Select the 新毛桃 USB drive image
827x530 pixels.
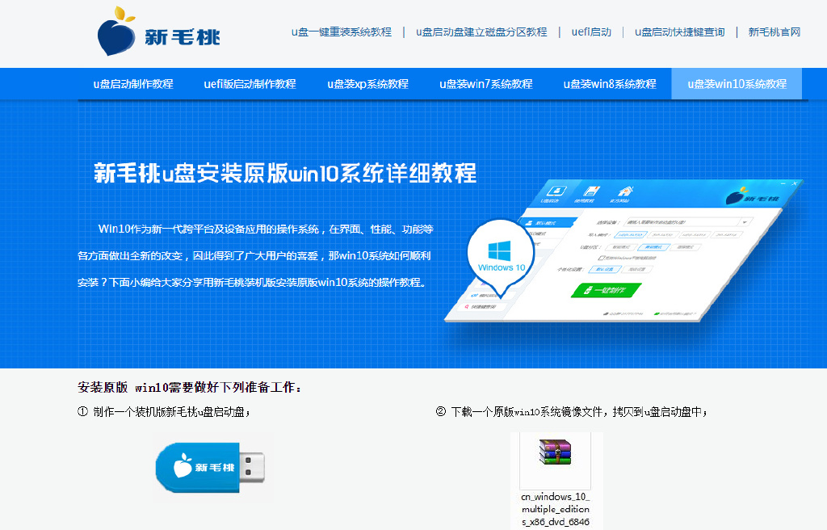pyautogui.click(x=210, y=467)
